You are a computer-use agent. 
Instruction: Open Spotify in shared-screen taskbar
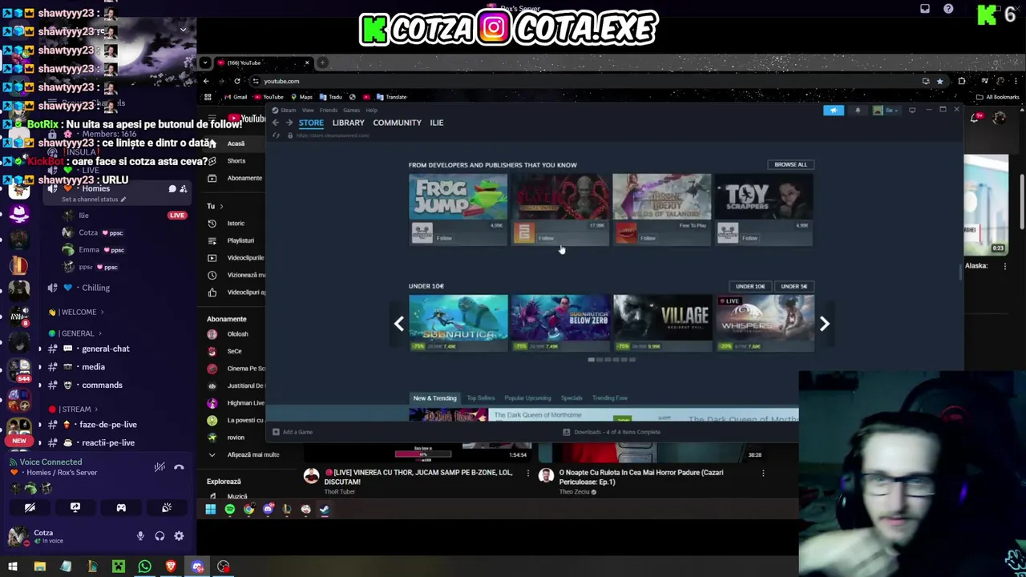(229, 509)
